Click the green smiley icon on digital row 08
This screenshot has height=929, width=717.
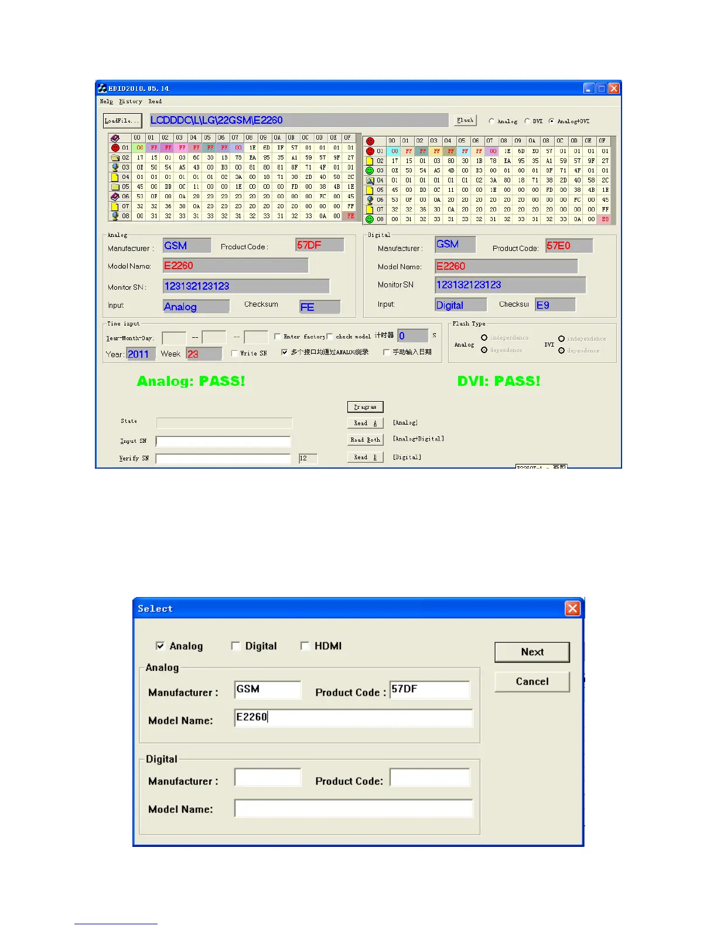click(370, 219)
